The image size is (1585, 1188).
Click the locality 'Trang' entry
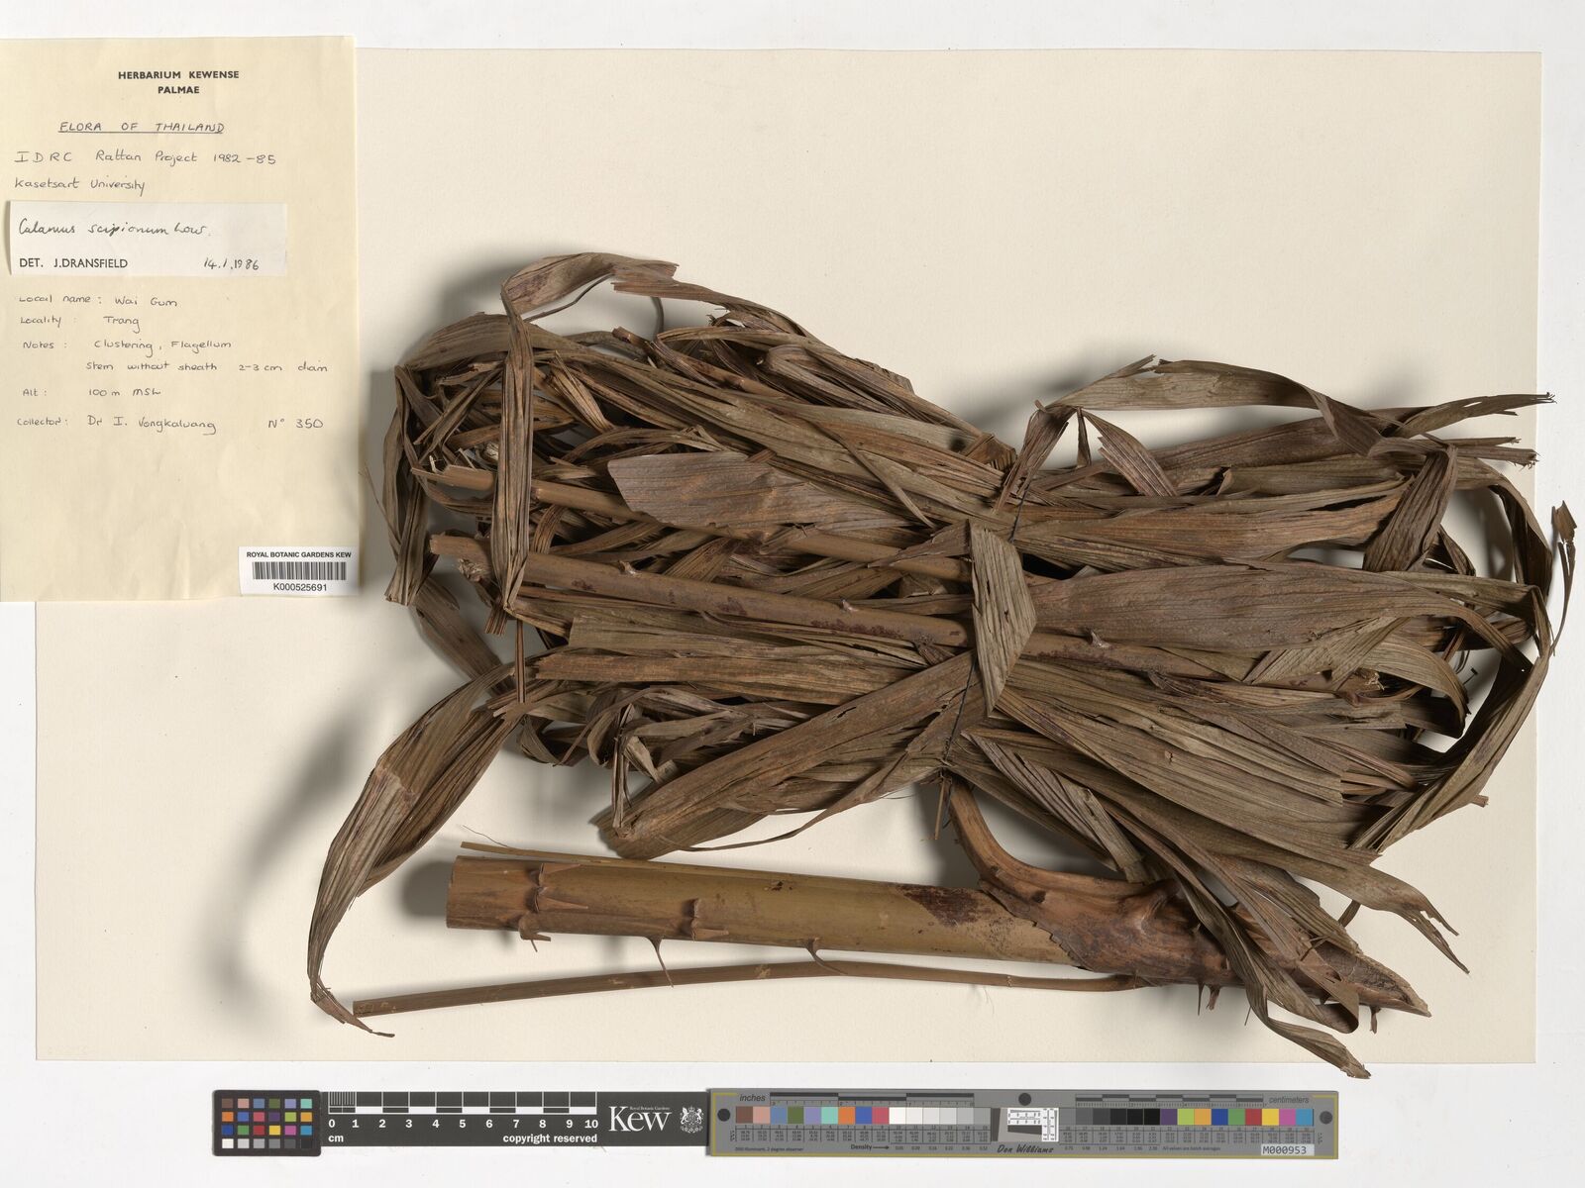[121, 322]
